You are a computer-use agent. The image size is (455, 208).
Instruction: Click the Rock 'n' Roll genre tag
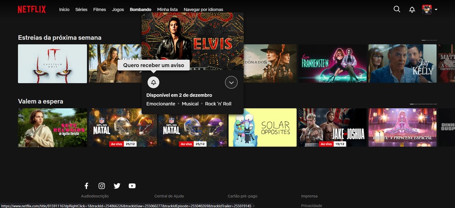tap(218, 104)
